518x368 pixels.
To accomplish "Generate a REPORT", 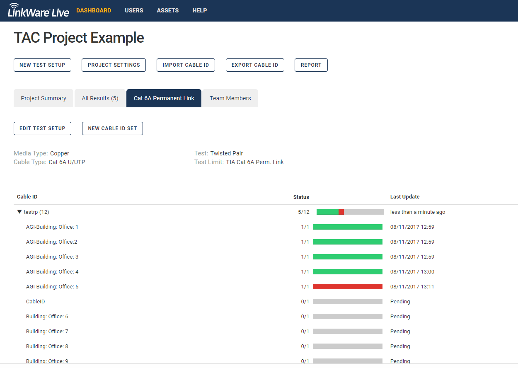I will [x=311, y=65].
